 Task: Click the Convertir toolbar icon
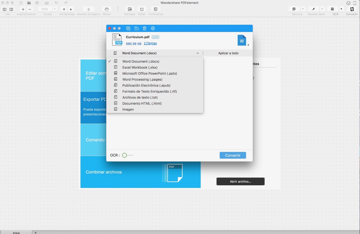tap(352, 9)
